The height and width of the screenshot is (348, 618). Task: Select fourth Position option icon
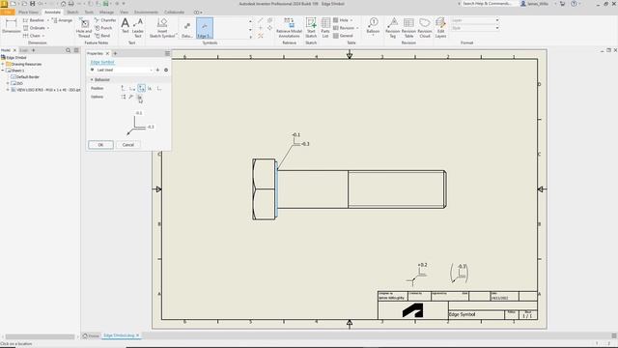pos(150,88)
